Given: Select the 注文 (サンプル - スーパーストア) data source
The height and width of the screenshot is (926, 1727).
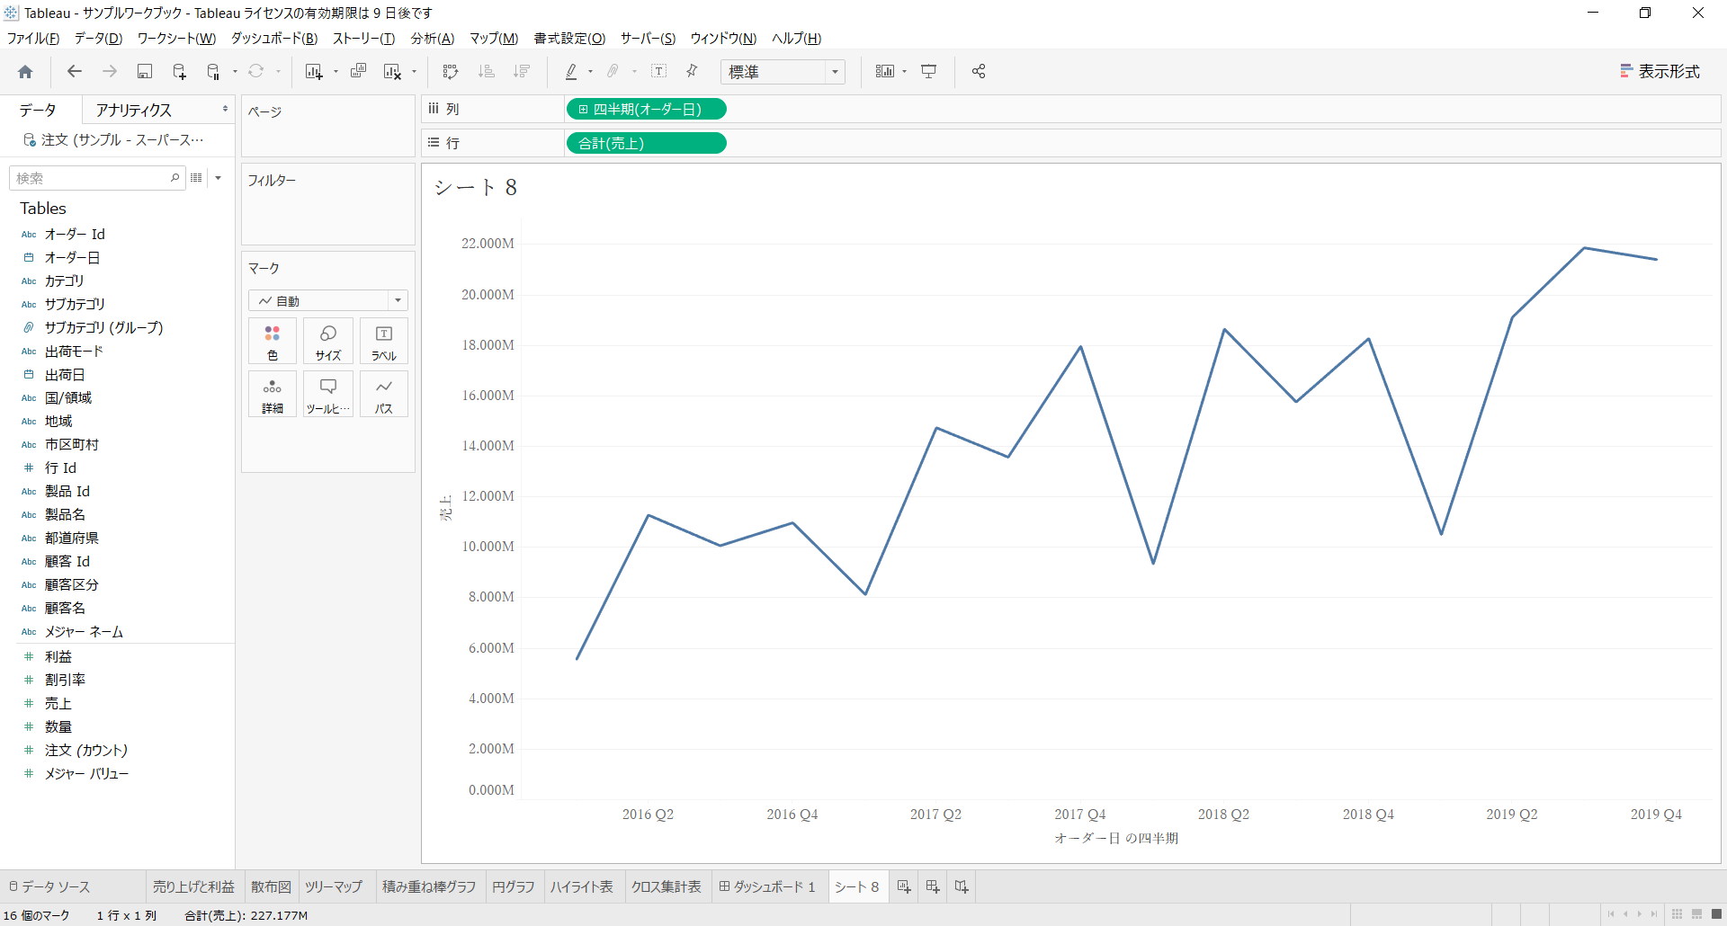Looking at the screenshot, I should [x=114, y=140].
